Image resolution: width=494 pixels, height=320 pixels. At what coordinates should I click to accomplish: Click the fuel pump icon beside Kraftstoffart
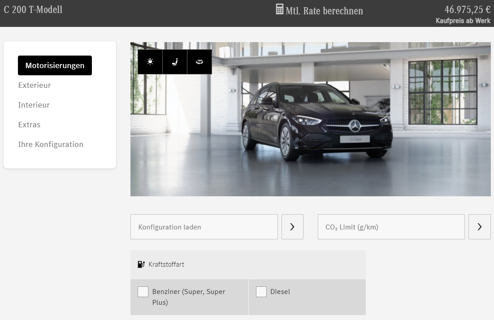(141, 264)
